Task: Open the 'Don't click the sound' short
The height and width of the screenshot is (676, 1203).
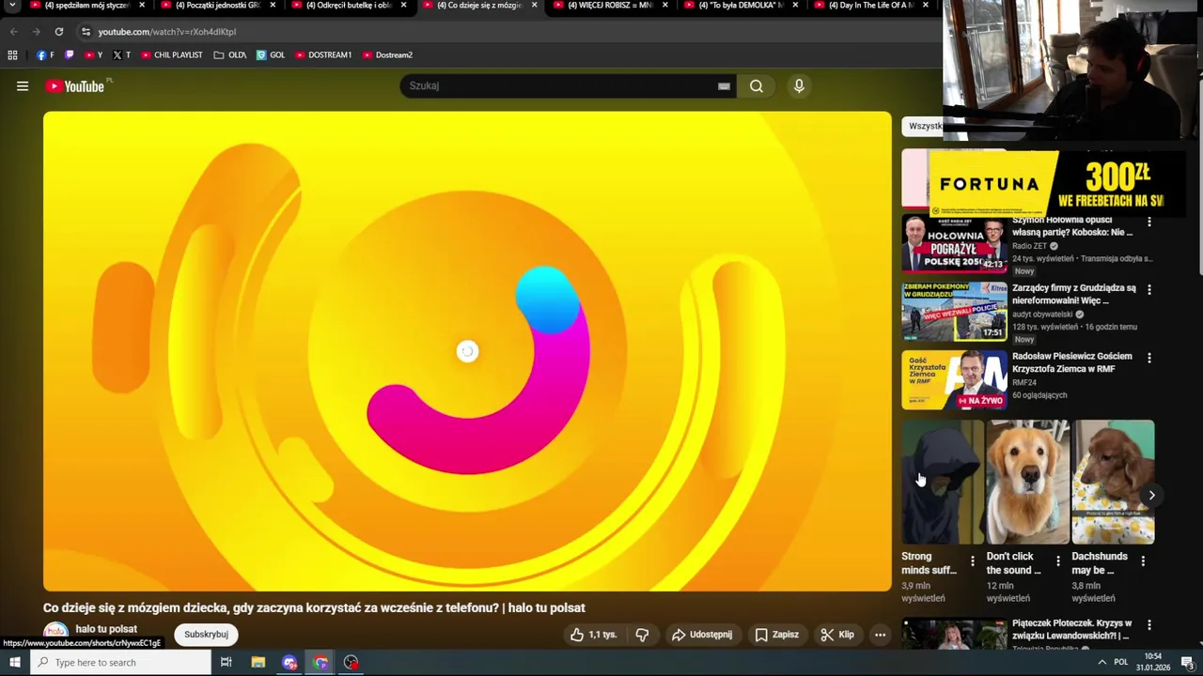Action: coord(1027,482)
